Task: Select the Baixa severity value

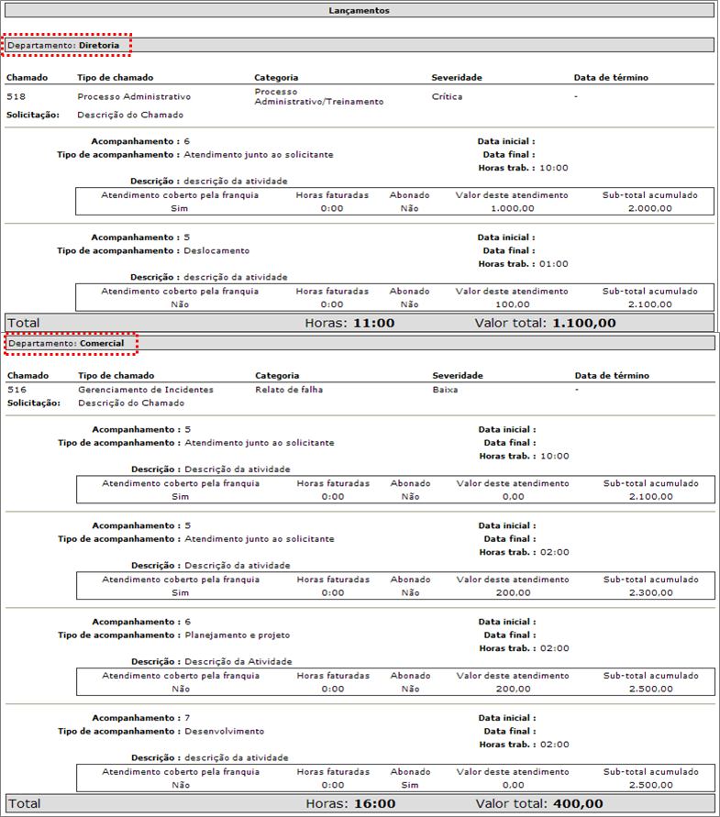Action: pyautogui.click(x=444, y=390)
